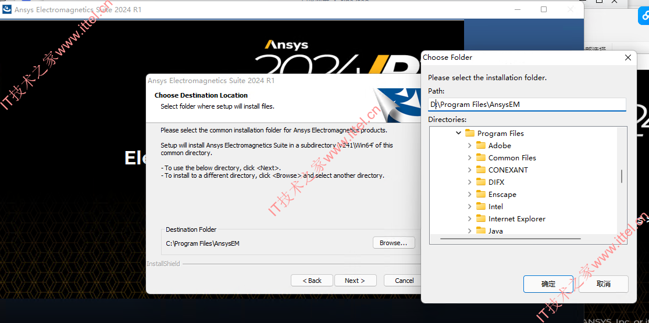Select the Intel folder icon
The image size is (649, 323).
click(480, 206)
